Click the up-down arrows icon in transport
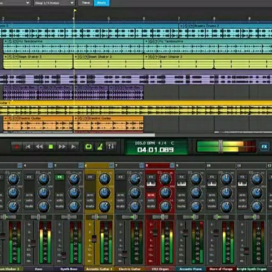The height and width of the screenshot is (272, 272). (111, 147)
